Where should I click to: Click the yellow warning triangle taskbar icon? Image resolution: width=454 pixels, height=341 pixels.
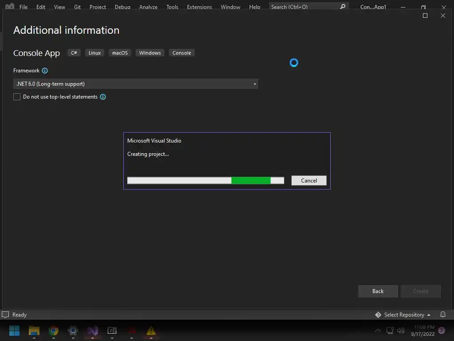(x=151, y=330)
